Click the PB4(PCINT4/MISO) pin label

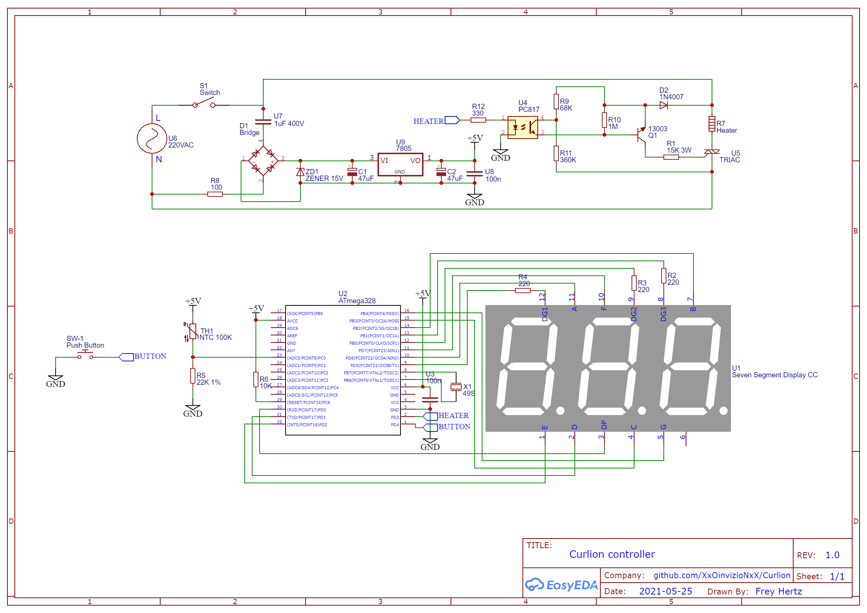point(379,313)
